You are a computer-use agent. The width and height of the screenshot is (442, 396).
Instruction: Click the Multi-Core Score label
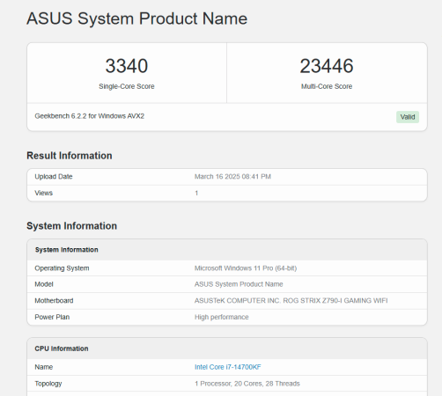point(327,86)
